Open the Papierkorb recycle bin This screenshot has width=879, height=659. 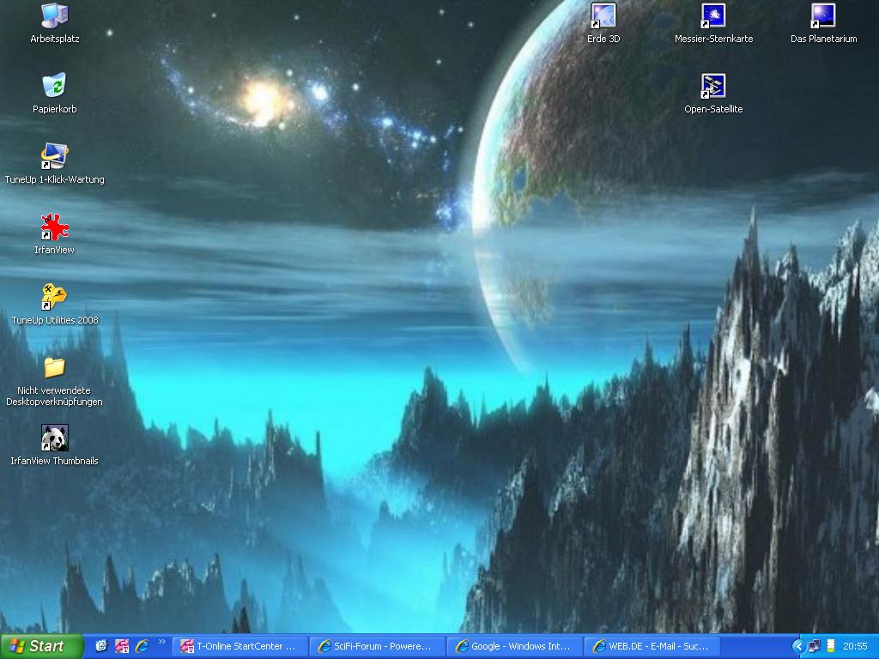pyautogui.click(x=54, y=87)
